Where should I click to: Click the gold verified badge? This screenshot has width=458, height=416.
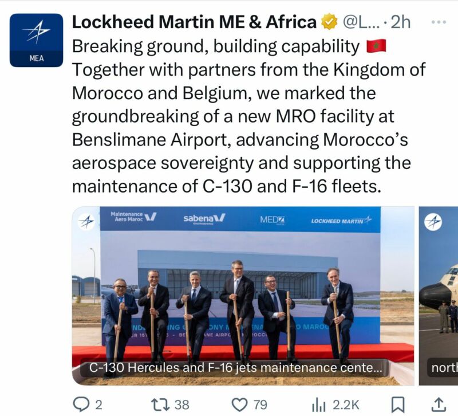coord(329,22)
